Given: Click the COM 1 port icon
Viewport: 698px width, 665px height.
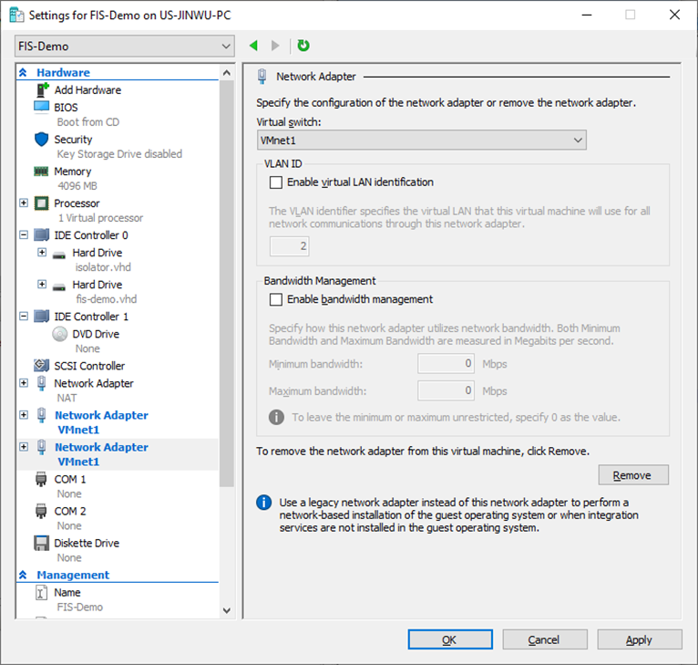Looking at the screenshot, I should tap(41, 480).
